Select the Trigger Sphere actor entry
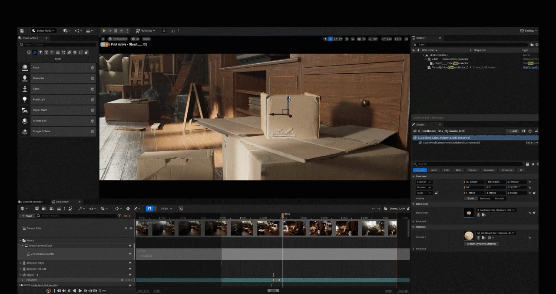Viewport: 556px width, 294px height. point(57,131)
